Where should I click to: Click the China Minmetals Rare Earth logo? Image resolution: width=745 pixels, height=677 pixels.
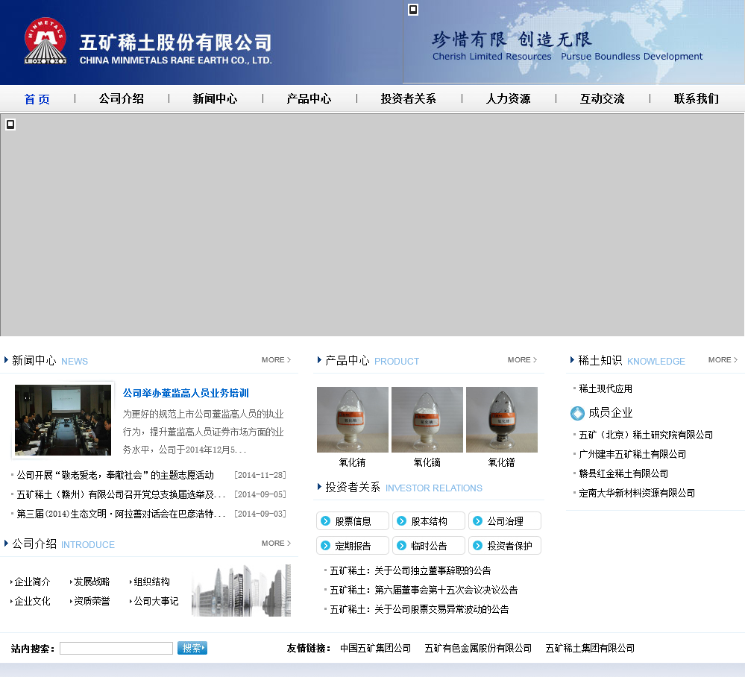(45, 42)
